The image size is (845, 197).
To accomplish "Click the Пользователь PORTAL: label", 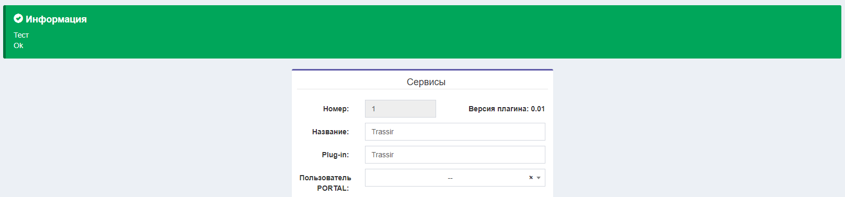I will (x=325, y=183).
